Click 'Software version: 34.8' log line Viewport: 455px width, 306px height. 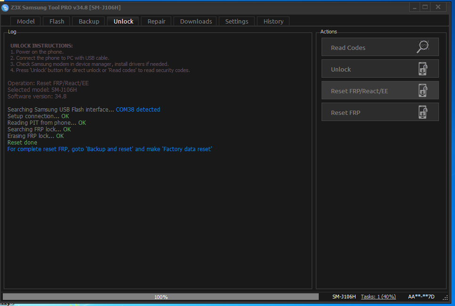click(x=37, y=97)
